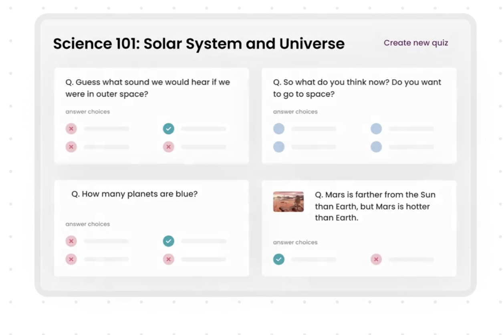504x335 pixels.
Task: Select the bottom-left blue answer on the space question
Action: coord(279,147)
